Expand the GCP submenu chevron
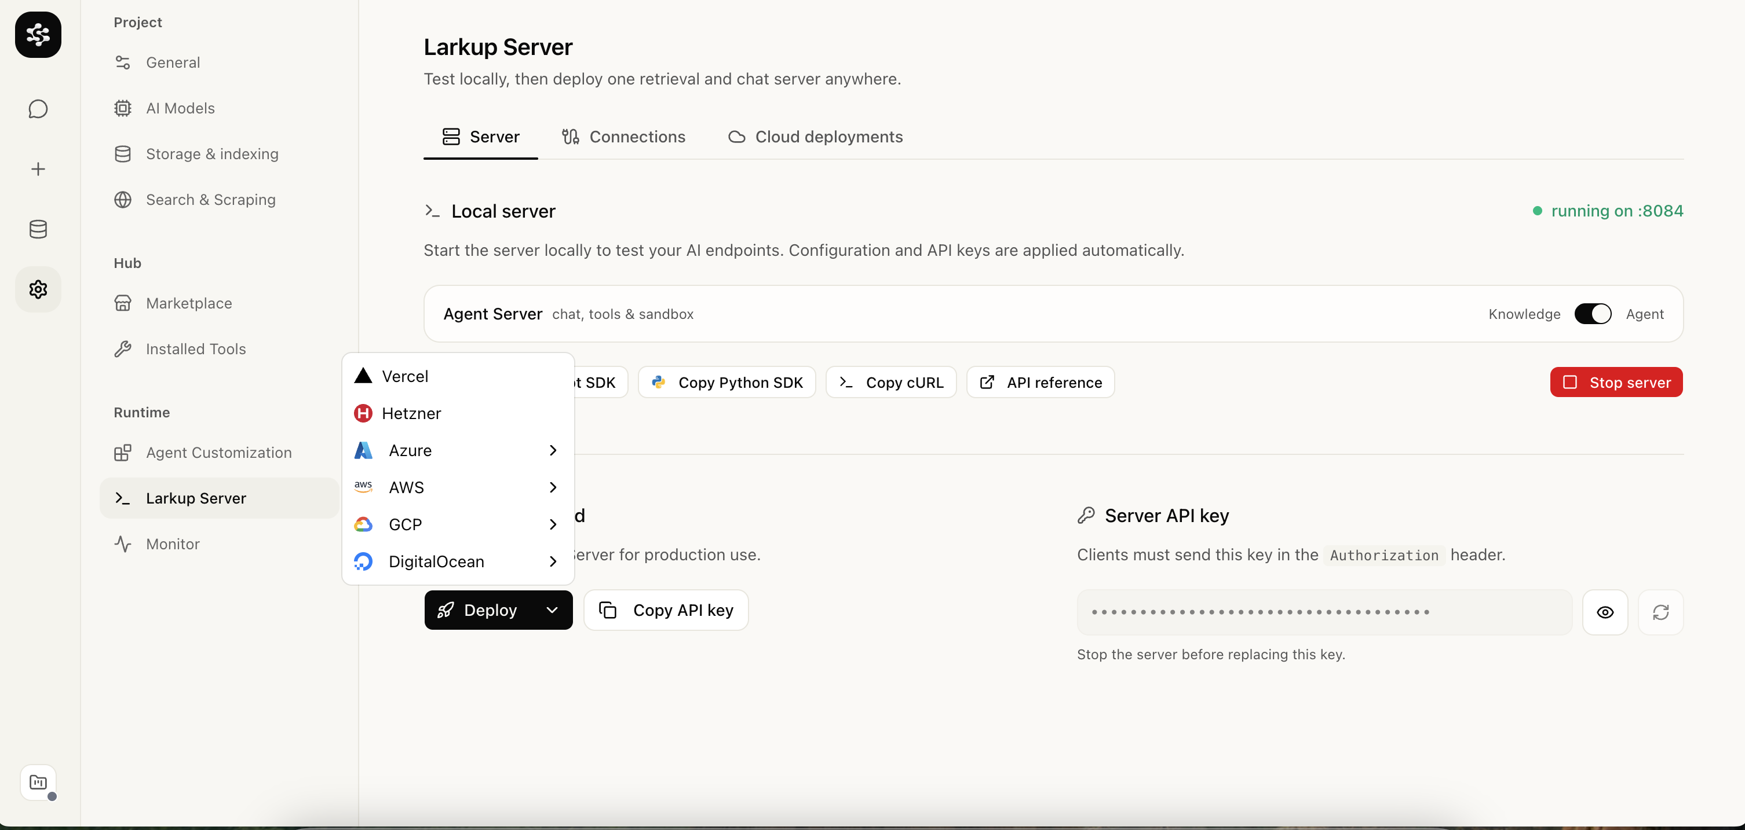The width and height of the screenshot is (1745, 830). pos(553,524)
